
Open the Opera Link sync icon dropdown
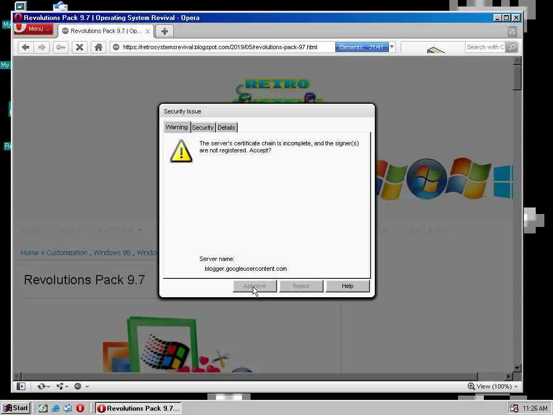(x=43, y=386)
